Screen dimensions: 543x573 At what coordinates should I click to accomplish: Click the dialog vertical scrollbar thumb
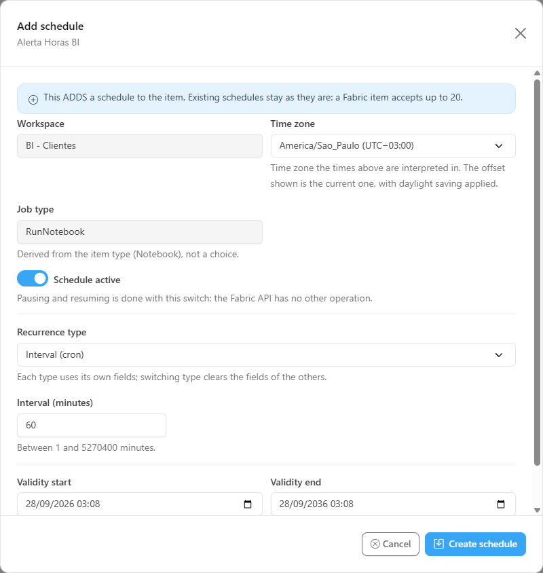click(x=537, y=273)
